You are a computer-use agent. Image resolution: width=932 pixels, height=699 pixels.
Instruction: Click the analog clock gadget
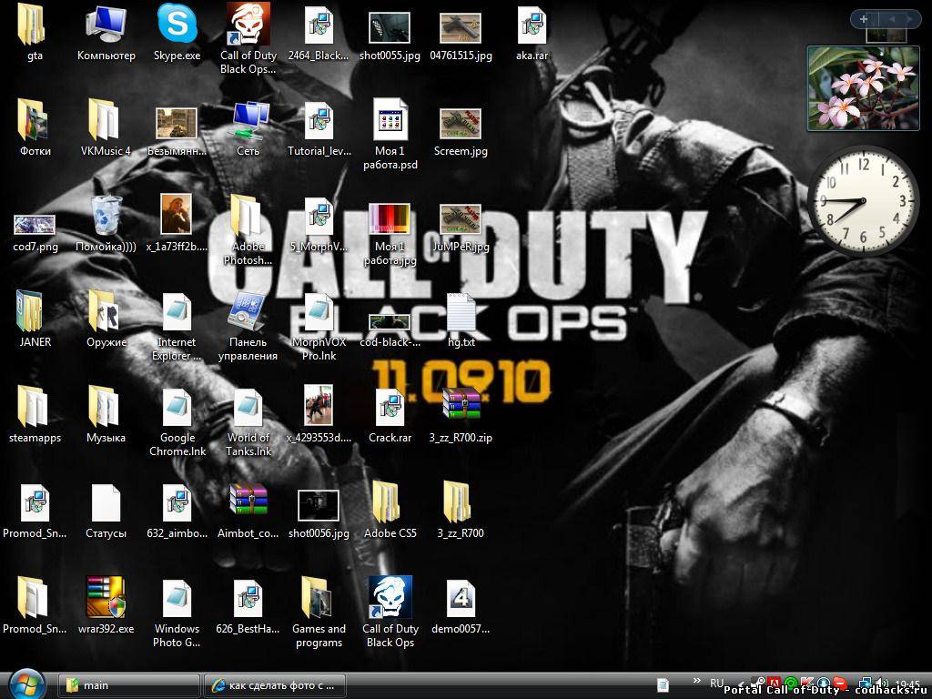tap(863, 201)
